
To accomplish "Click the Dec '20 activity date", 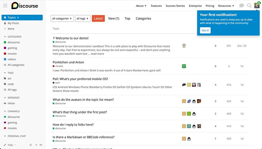I will tap(242, 46).
